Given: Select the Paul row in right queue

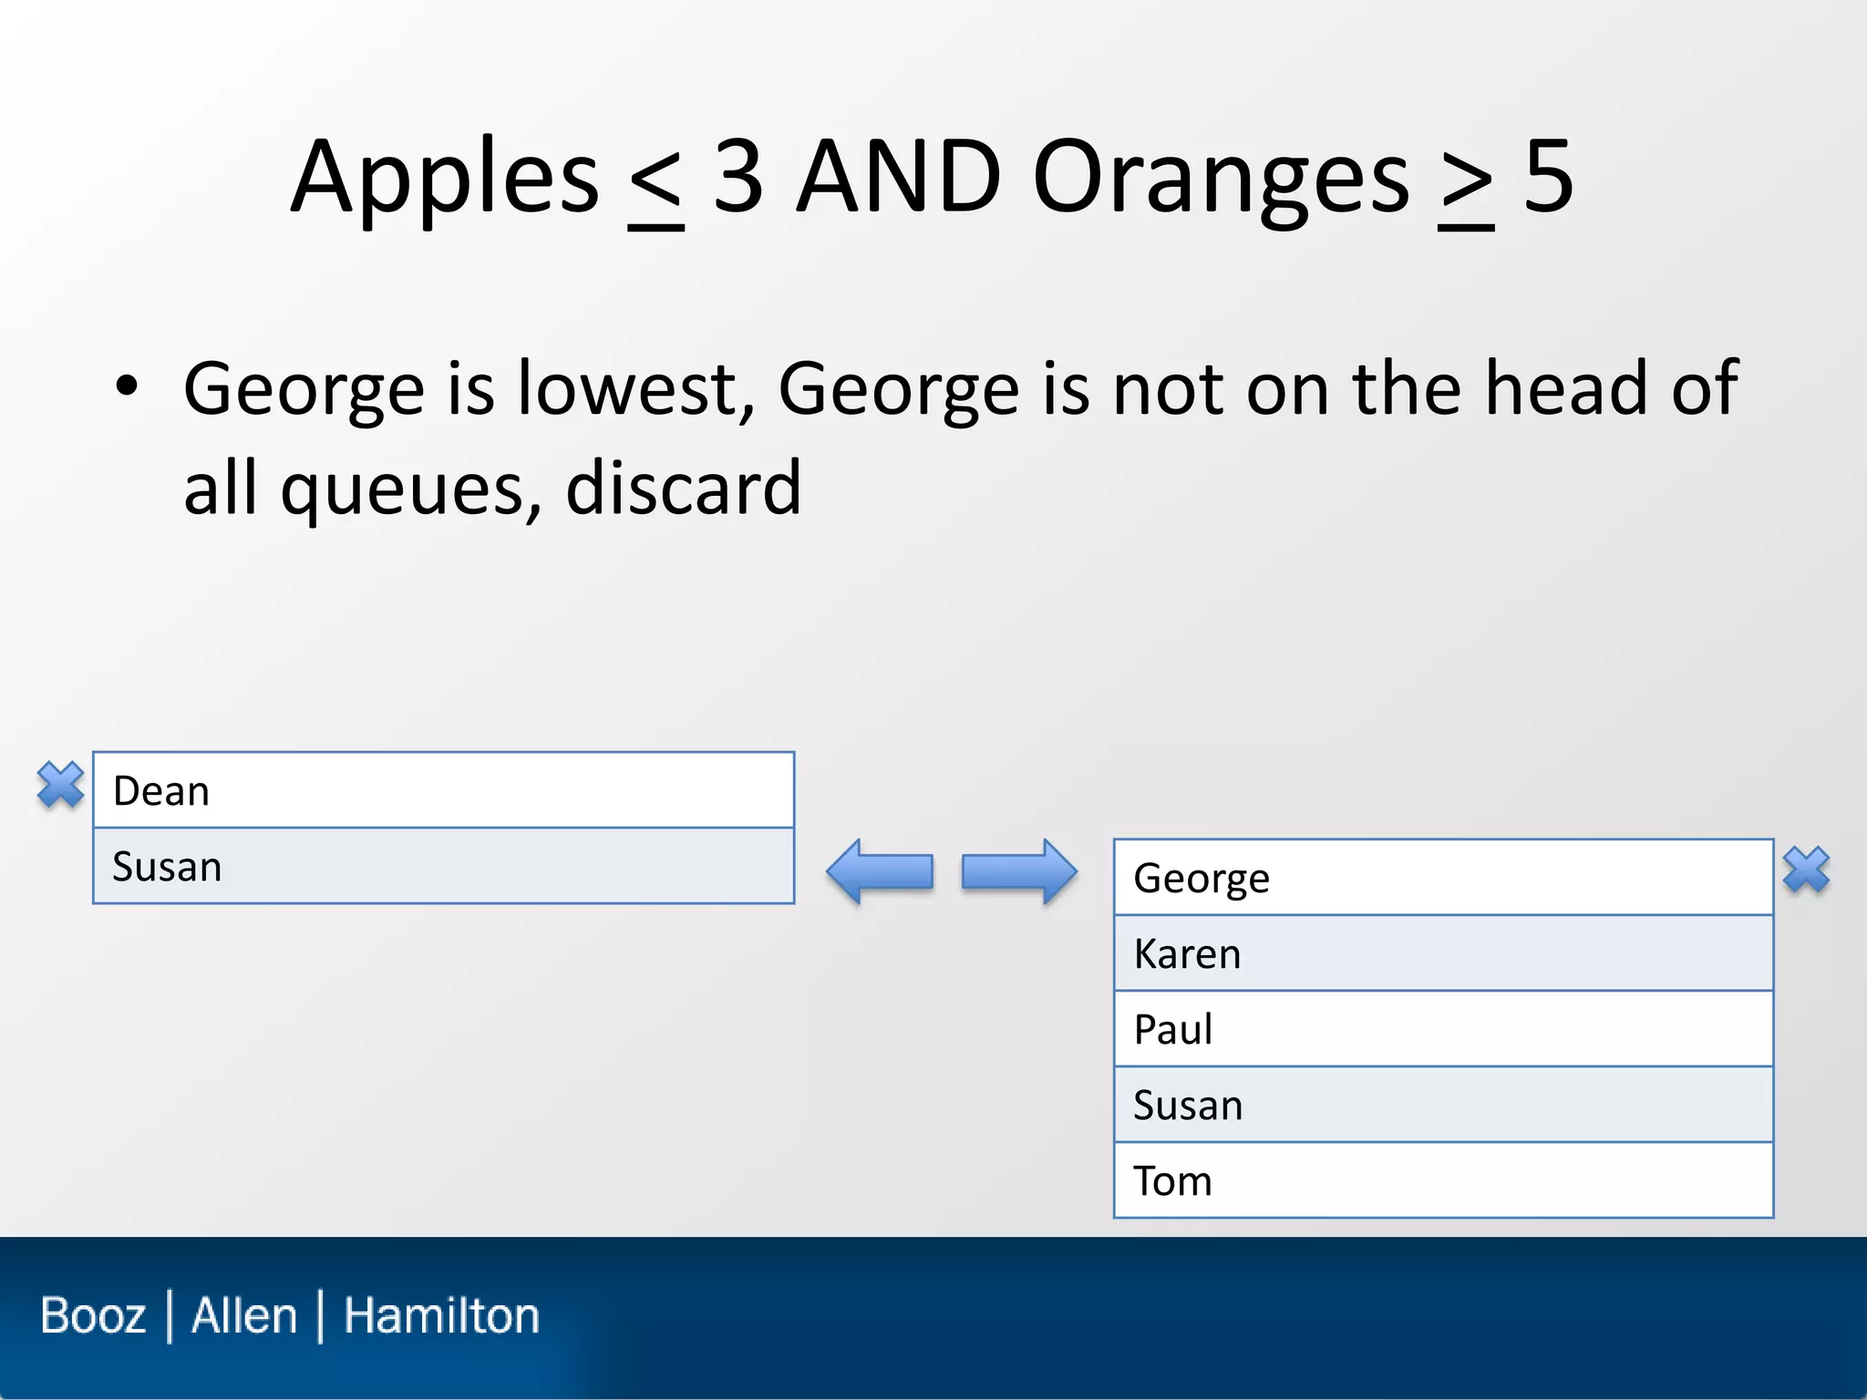Looking at the screenshot, I should [1443, 1029].
